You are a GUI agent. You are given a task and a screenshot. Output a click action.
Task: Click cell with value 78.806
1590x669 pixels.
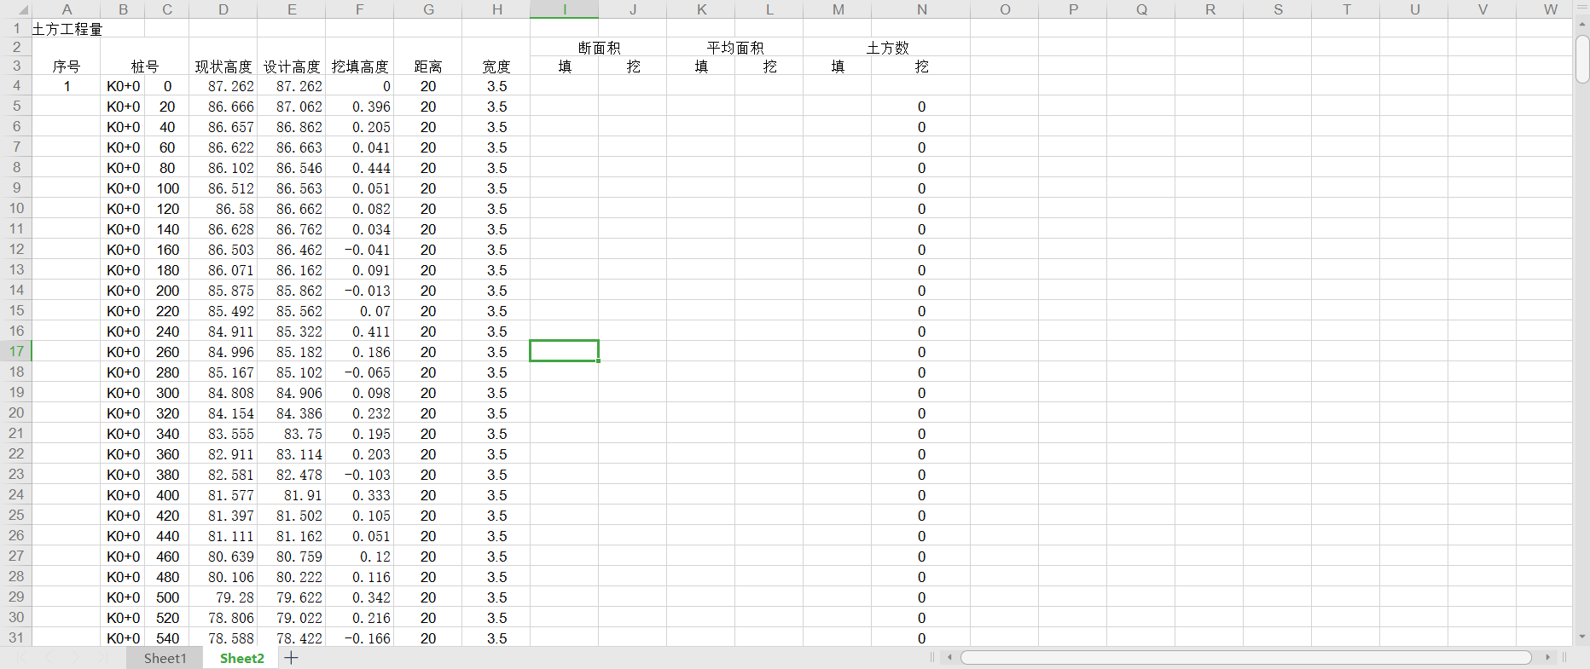(x=223, y=618)
